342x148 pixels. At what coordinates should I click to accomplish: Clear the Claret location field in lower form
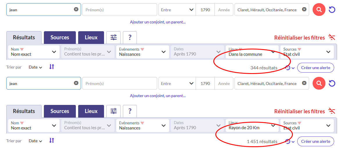304,83
